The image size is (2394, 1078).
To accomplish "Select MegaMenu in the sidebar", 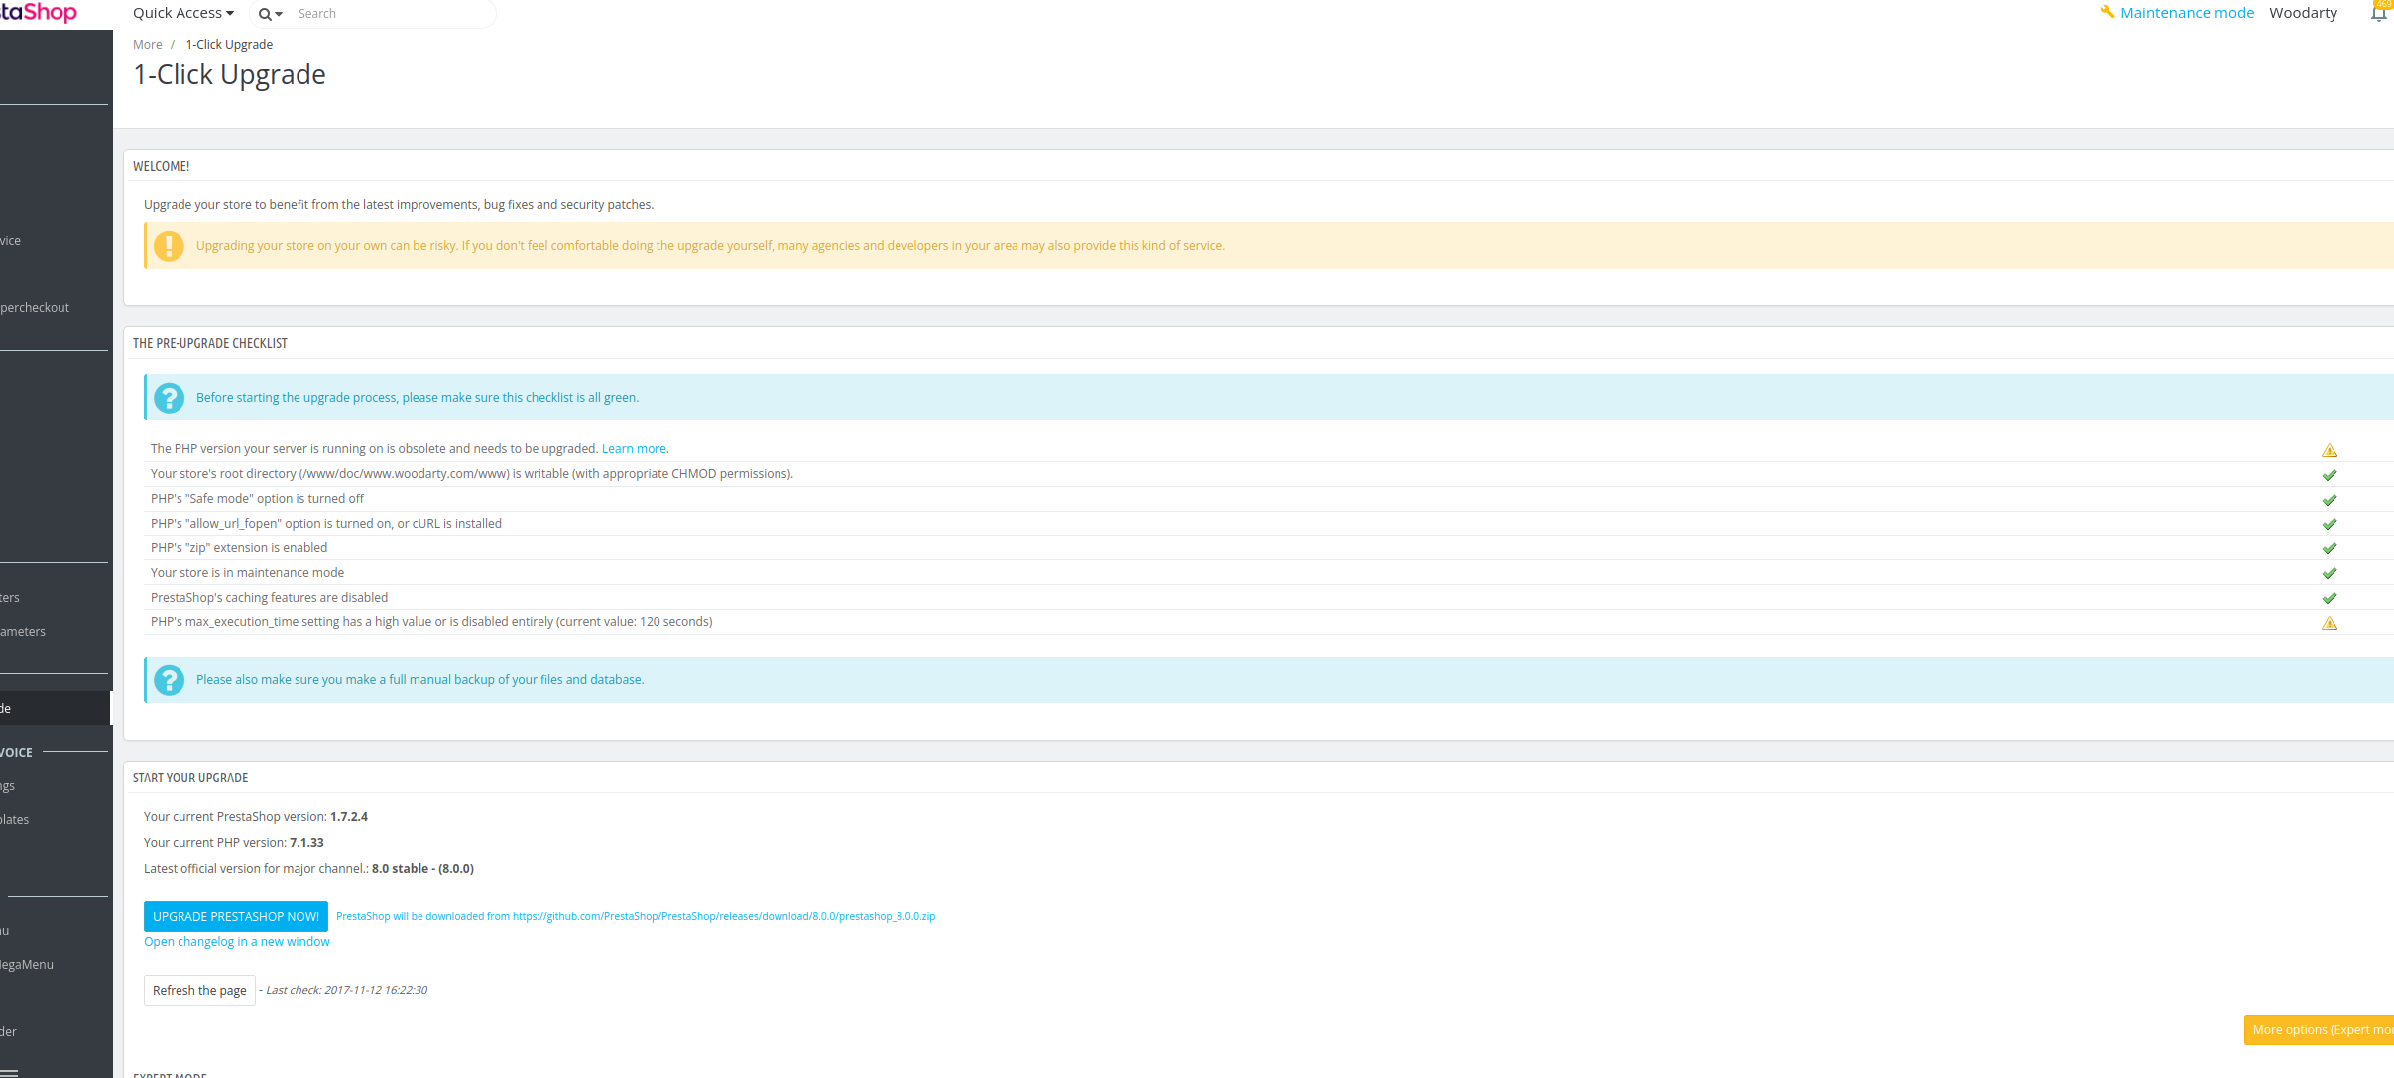I will [26, 964].
